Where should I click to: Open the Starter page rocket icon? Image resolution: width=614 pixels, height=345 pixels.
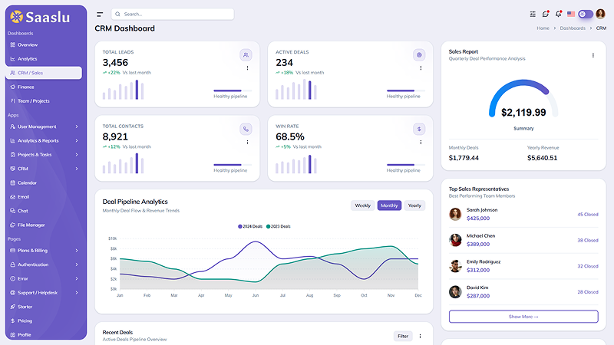(12, 307)
